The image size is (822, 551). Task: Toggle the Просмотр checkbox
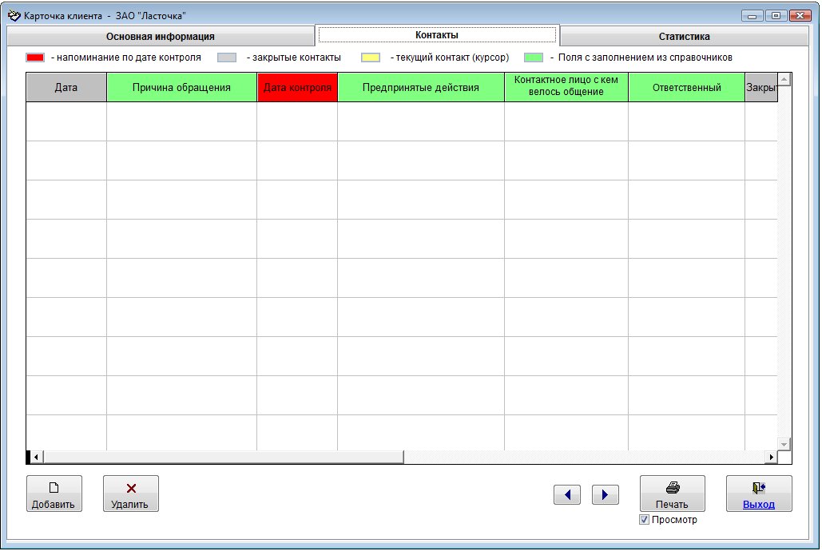[x=645, y=520]
